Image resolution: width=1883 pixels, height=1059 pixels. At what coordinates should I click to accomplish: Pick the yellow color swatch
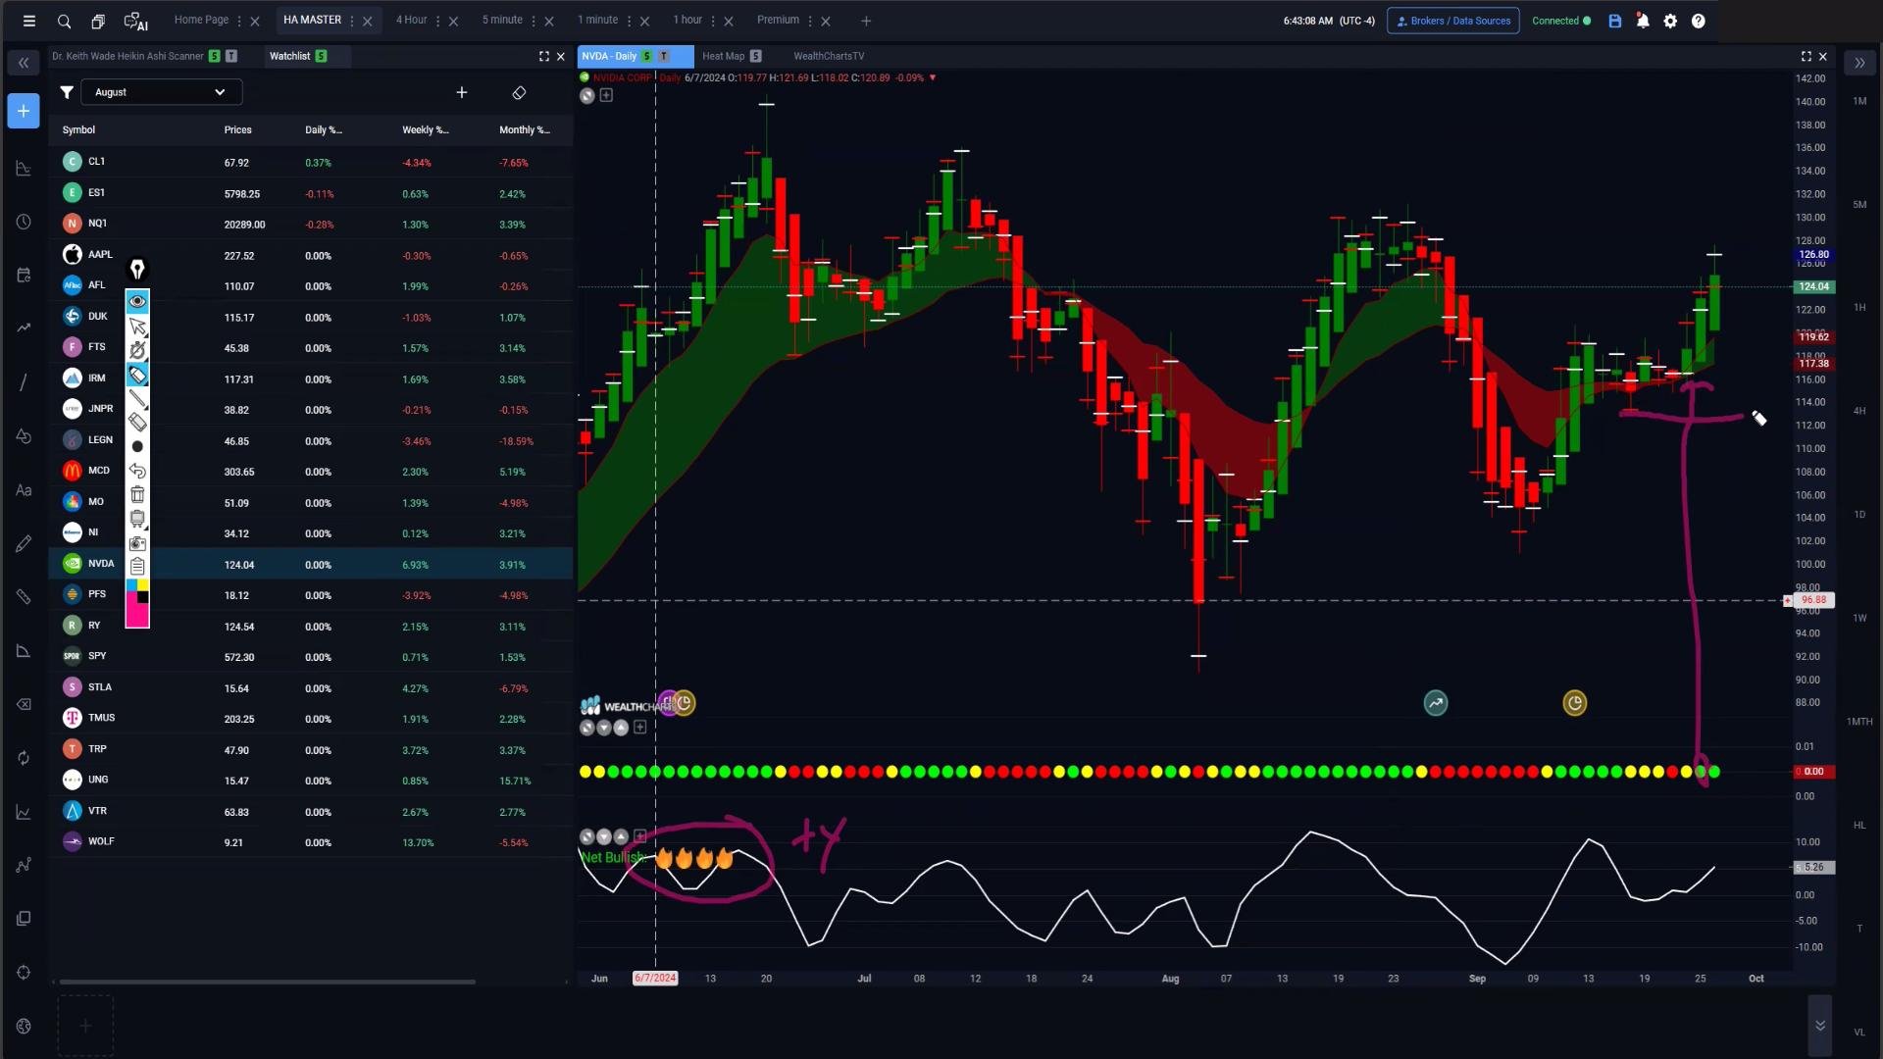click(143, 585)
